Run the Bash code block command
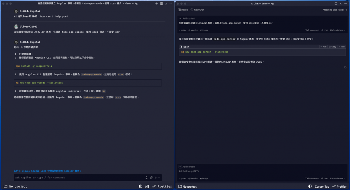This screenshot has width=350, height=190. tap(342, 47)
